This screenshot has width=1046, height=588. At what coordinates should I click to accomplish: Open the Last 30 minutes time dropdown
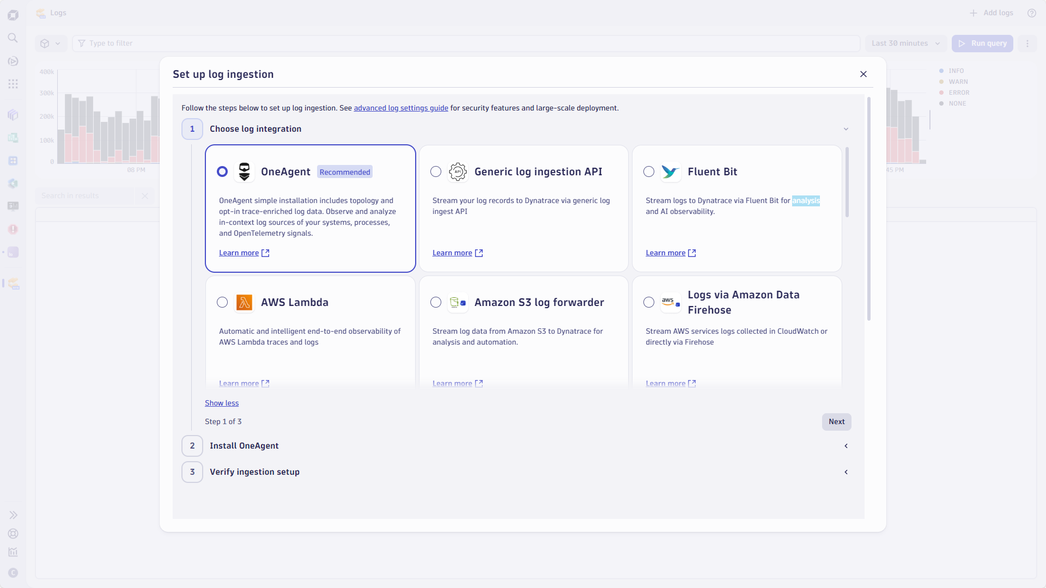click(x=905, y=43)
